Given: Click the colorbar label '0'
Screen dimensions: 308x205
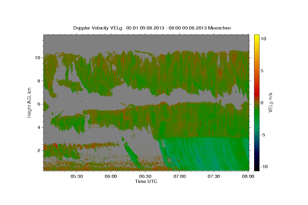Looking at the screenshot, I should [x=262, y=102].
